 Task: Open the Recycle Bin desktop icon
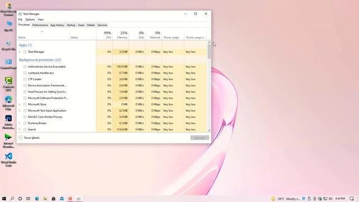click(x=9, y=45)
